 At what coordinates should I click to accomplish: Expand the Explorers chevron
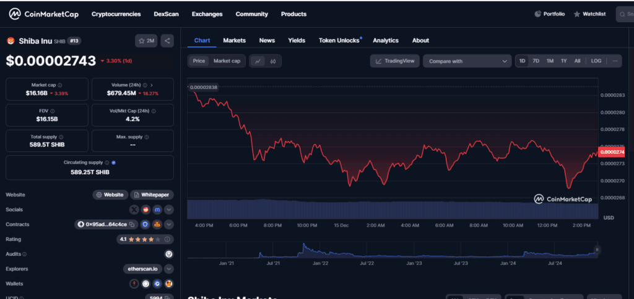[169, 269]
